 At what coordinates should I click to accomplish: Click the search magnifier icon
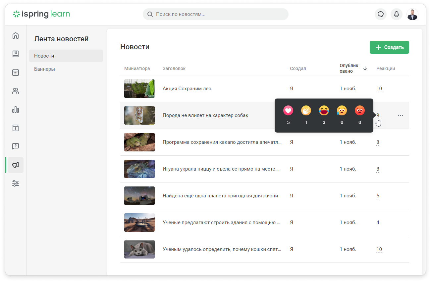[x=150, y=14]
